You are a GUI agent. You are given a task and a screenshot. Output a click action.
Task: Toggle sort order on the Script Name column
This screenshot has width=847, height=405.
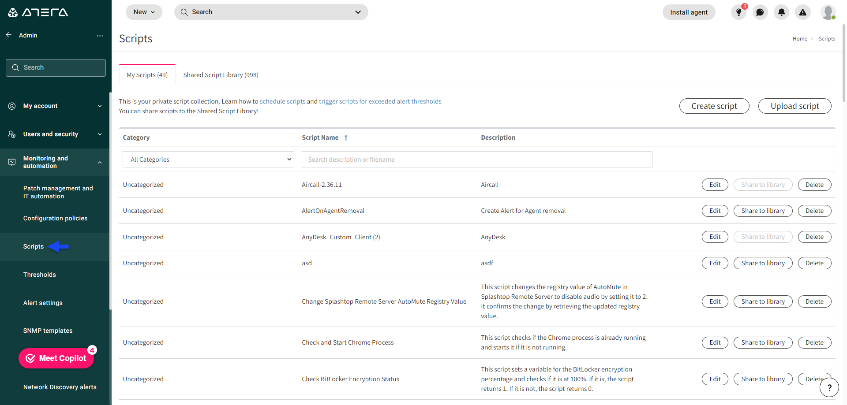click(345, 137)
